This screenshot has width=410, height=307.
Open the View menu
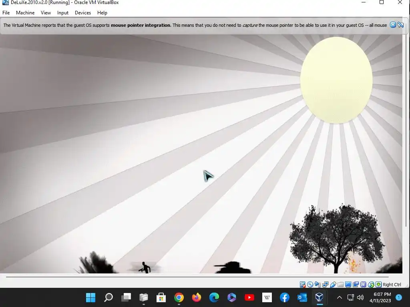pos(46,13)
